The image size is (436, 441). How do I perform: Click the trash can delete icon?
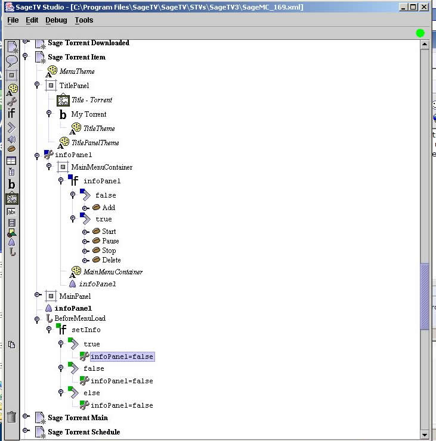coord(11,417)
